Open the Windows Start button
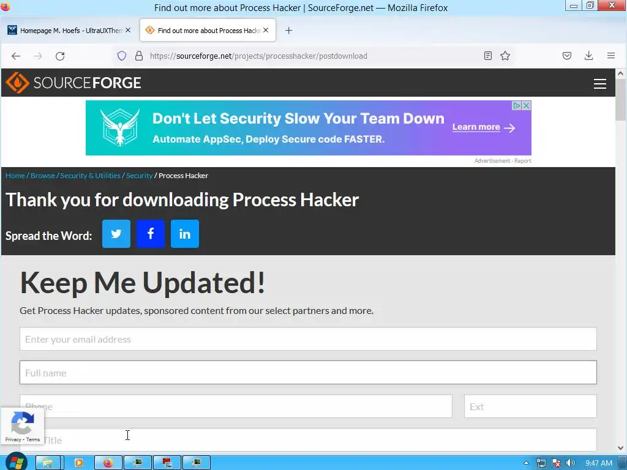 coord(17,463)
